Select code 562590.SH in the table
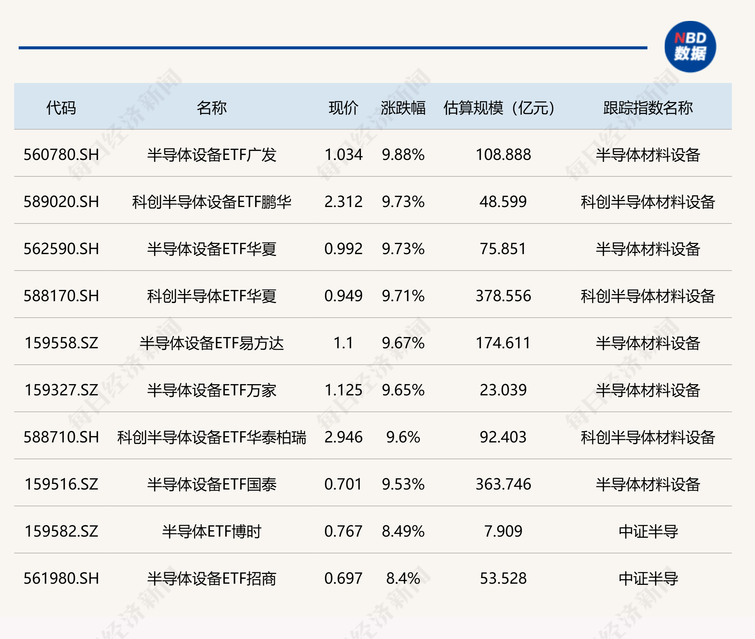The width and height of the screenshot is (755, 639). (x=61, y=249)
